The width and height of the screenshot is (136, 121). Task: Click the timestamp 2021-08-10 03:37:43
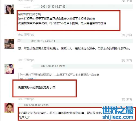click(x=53, y=7)
